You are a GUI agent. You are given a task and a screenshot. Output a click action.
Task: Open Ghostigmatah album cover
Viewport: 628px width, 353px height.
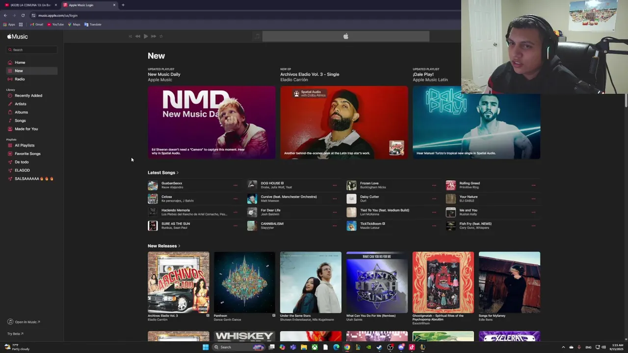tap(443, 282)
